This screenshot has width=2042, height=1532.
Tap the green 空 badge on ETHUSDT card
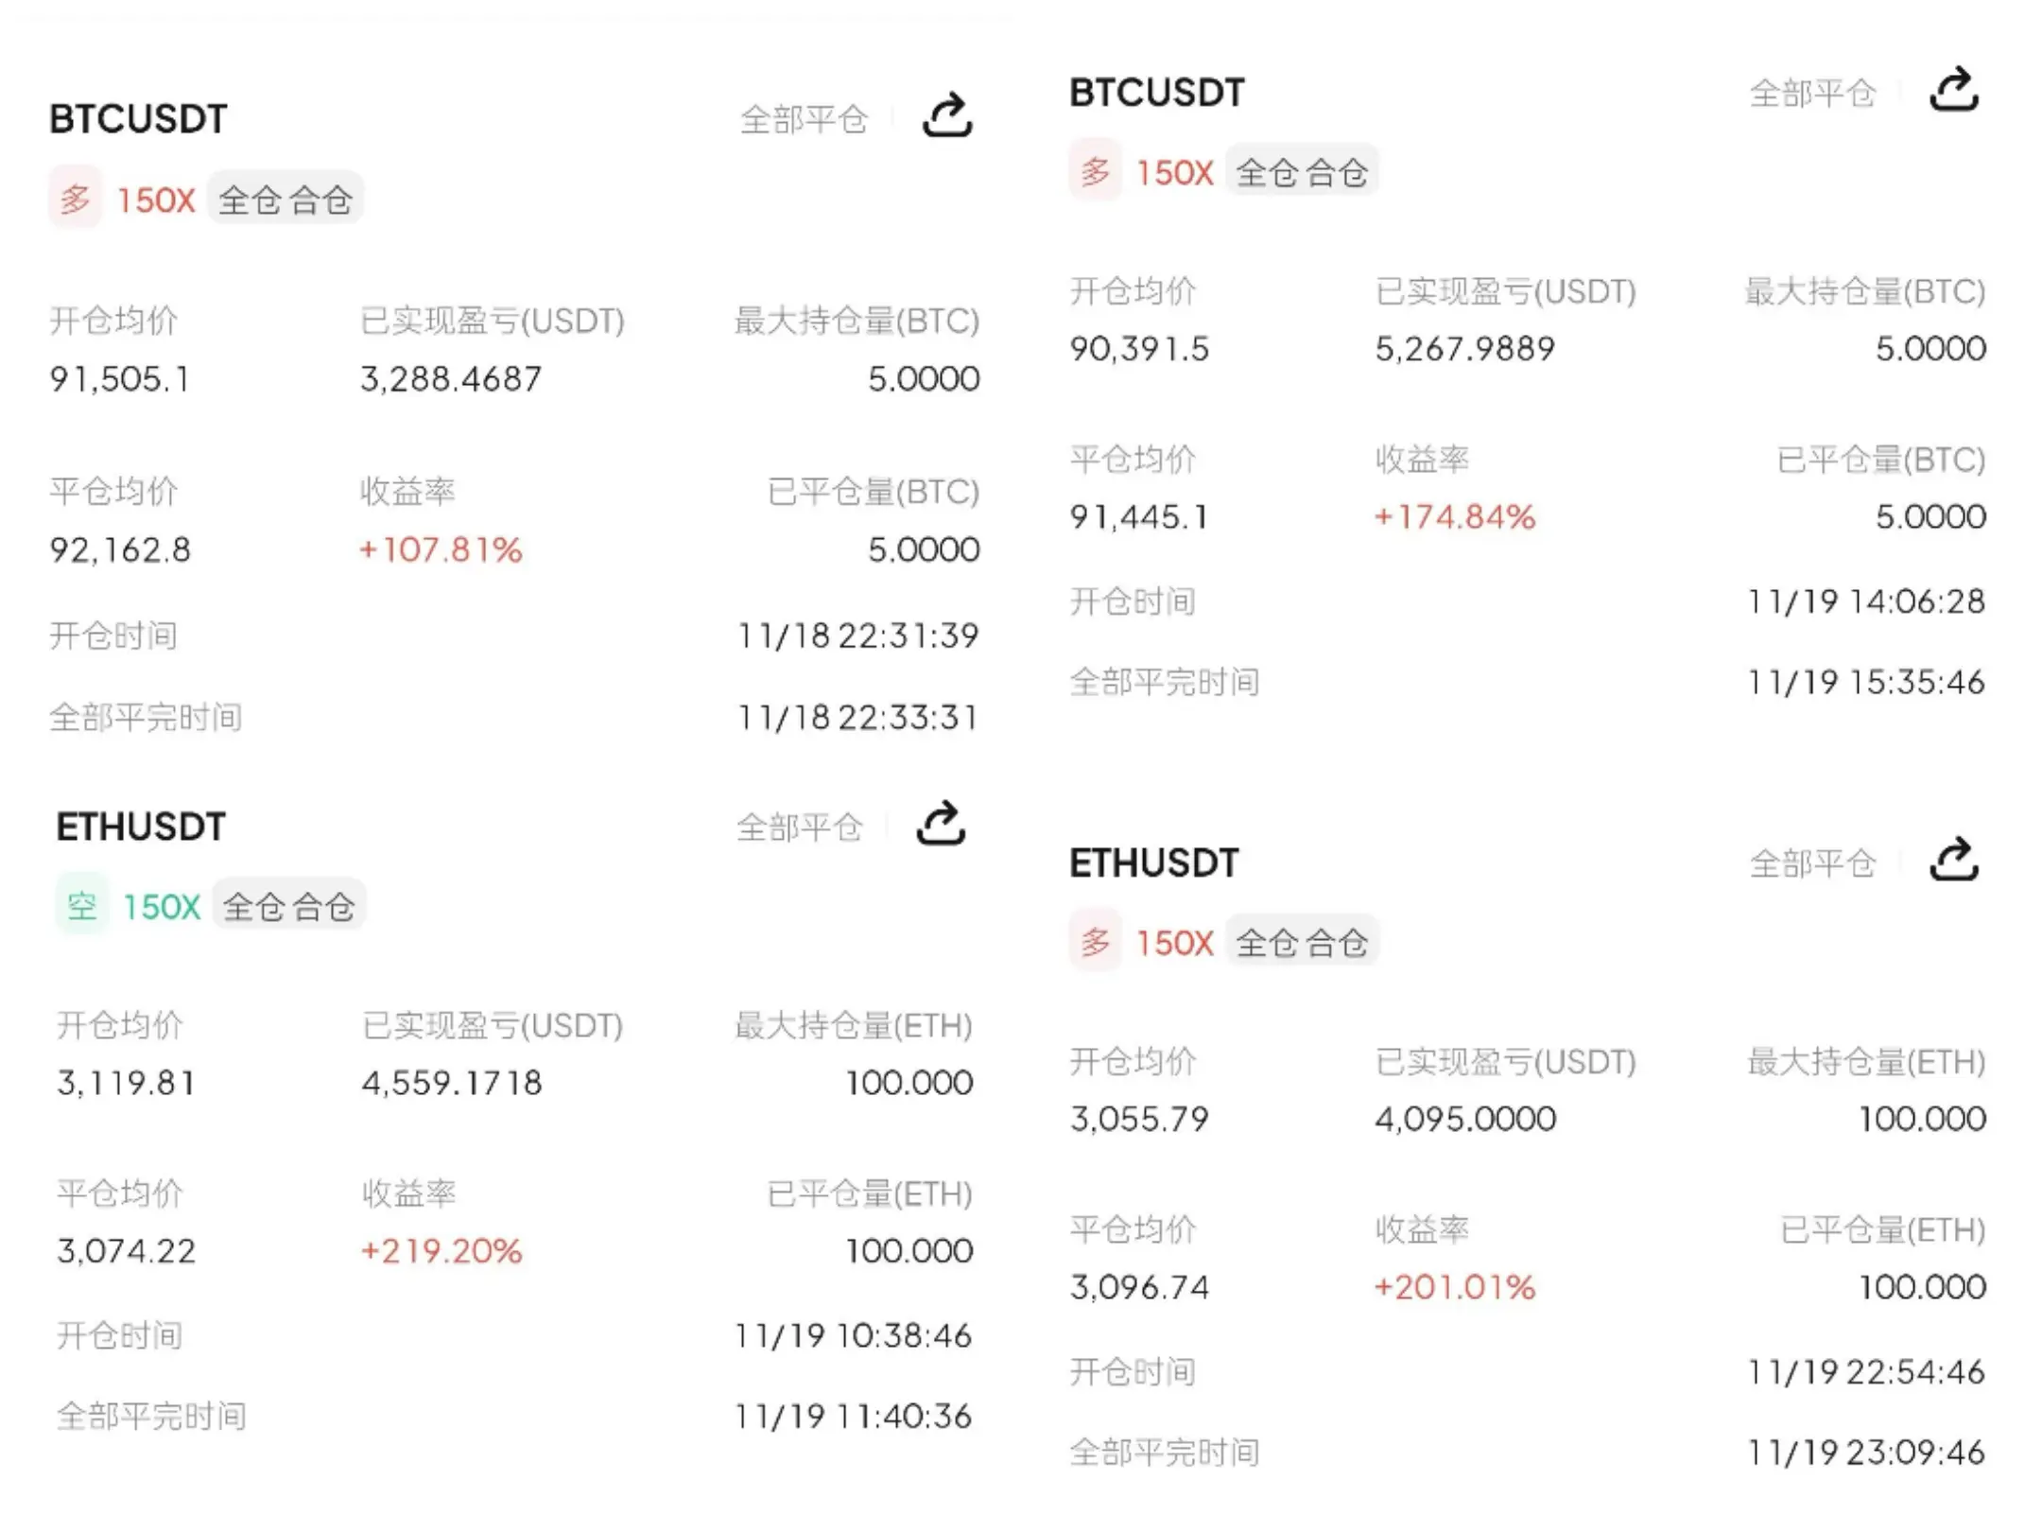(x=82, y=906)
